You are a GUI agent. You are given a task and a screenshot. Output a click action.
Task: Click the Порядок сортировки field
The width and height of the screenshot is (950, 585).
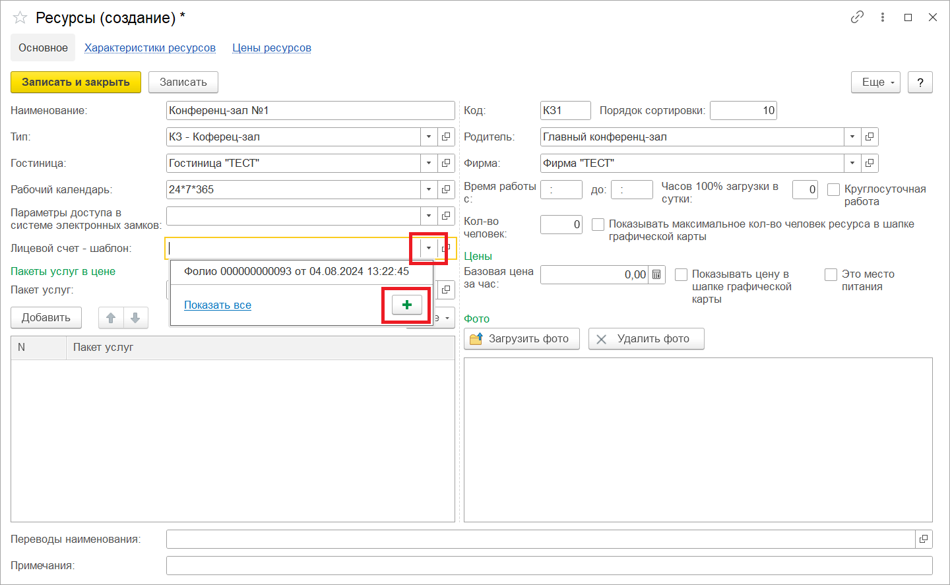[x=744, y=110]
